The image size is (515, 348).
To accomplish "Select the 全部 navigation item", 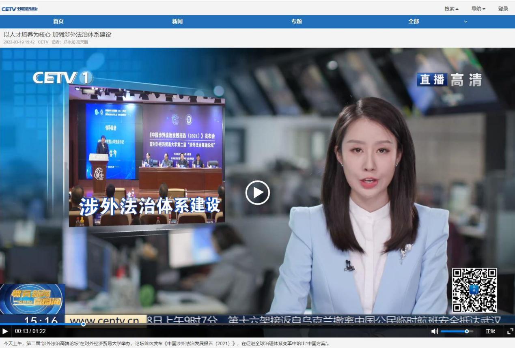I will (x=414, y=21).
